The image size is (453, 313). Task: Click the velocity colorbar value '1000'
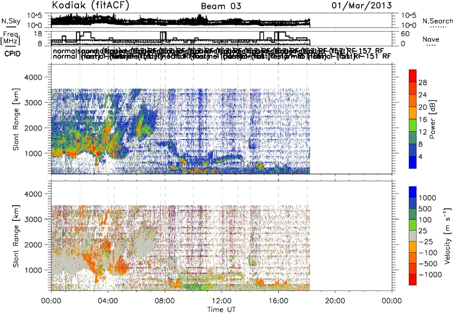coord(428,198)
